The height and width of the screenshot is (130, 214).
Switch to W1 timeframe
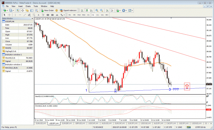point(102,15)
